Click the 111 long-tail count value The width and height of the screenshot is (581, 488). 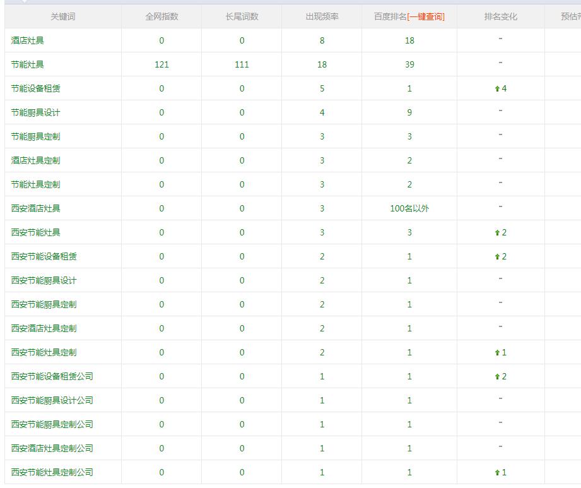(x=242, y=64)
